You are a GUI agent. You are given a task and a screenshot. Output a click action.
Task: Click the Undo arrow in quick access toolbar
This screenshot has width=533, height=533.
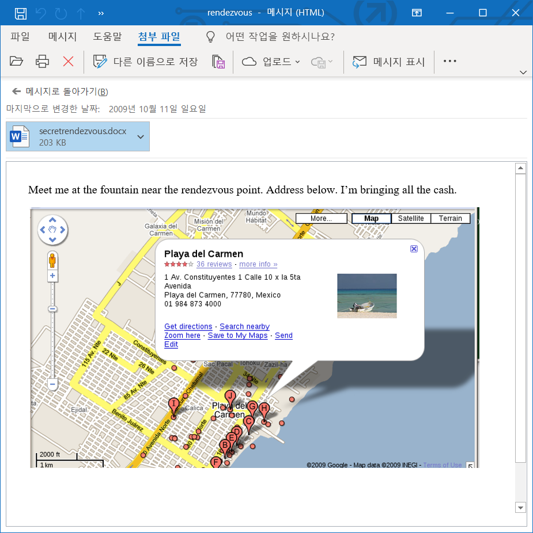tap(41, 13)
